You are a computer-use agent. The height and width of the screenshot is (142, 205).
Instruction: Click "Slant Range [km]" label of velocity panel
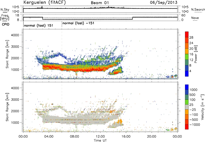point(7,107)
